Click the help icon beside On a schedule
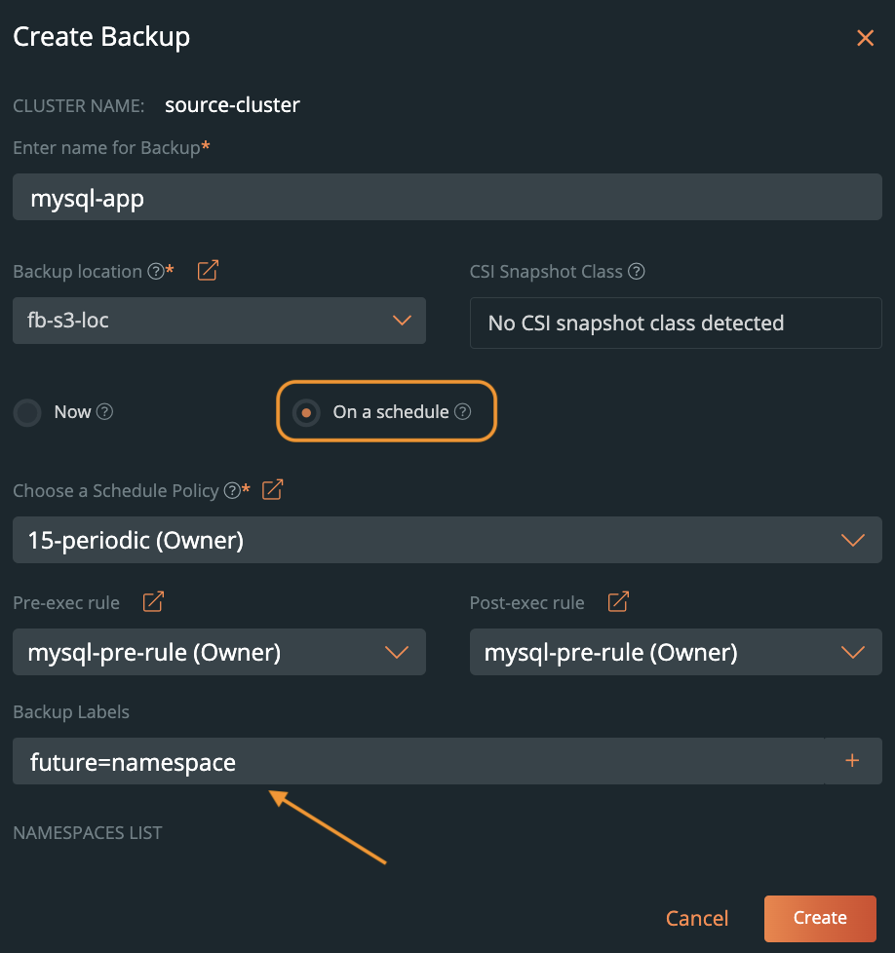 pos(463,412)
